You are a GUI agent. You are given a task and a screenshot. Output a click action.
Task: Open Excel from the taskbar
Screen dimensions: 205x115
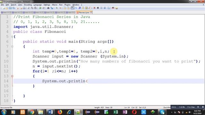tap(116, 112)
